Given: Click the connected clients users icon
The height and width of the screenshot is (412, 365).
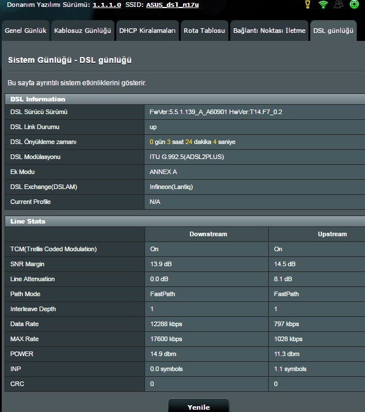Looking at the screenshot, I should pos(339,5).
